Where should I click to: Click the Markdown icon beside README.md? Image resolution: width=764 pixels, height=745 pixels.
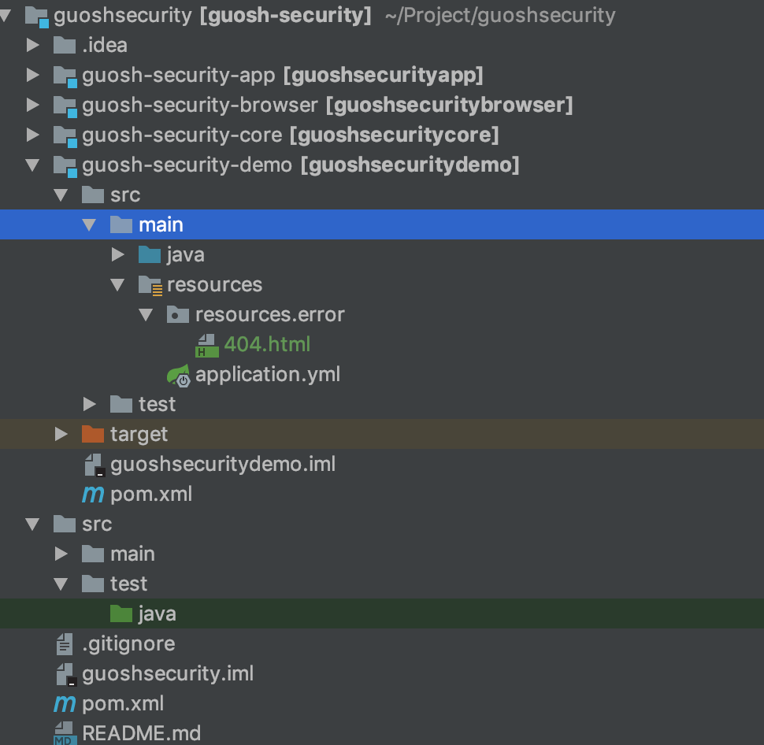point(65,733)
